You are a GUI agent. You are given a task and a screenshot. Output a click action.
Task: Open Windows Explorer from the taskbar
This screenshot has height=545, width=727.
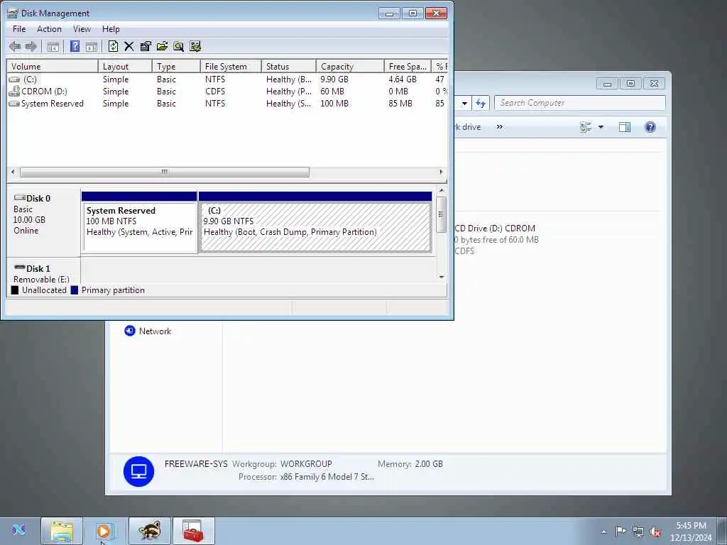(62, 531)
